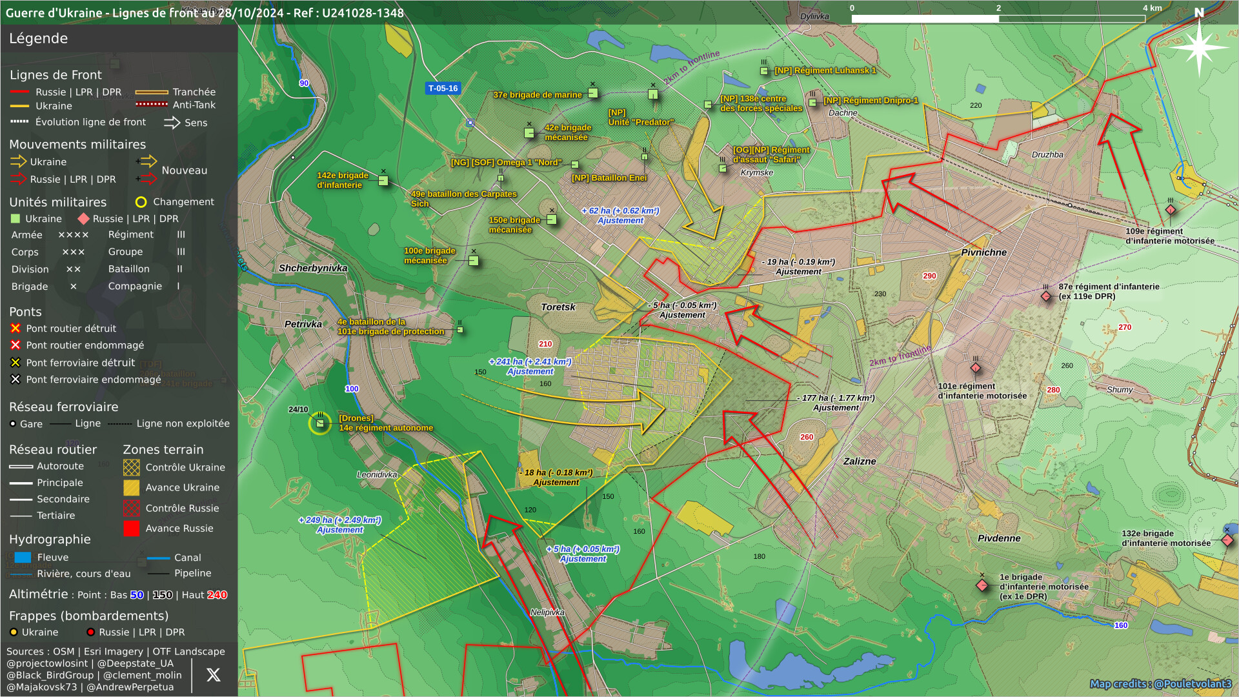Click the Toretsk town label

point(558,307)
